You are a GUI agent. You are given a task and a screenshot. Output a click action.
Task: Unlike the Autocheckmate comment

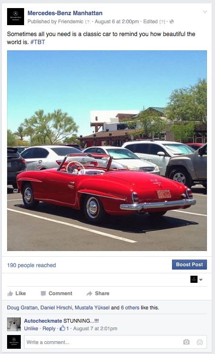31,328
